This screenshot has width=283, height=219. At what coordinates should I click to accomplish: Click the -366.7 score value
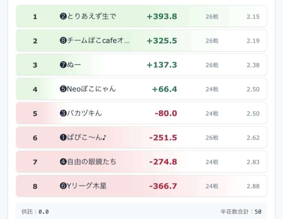coord(163,186)
